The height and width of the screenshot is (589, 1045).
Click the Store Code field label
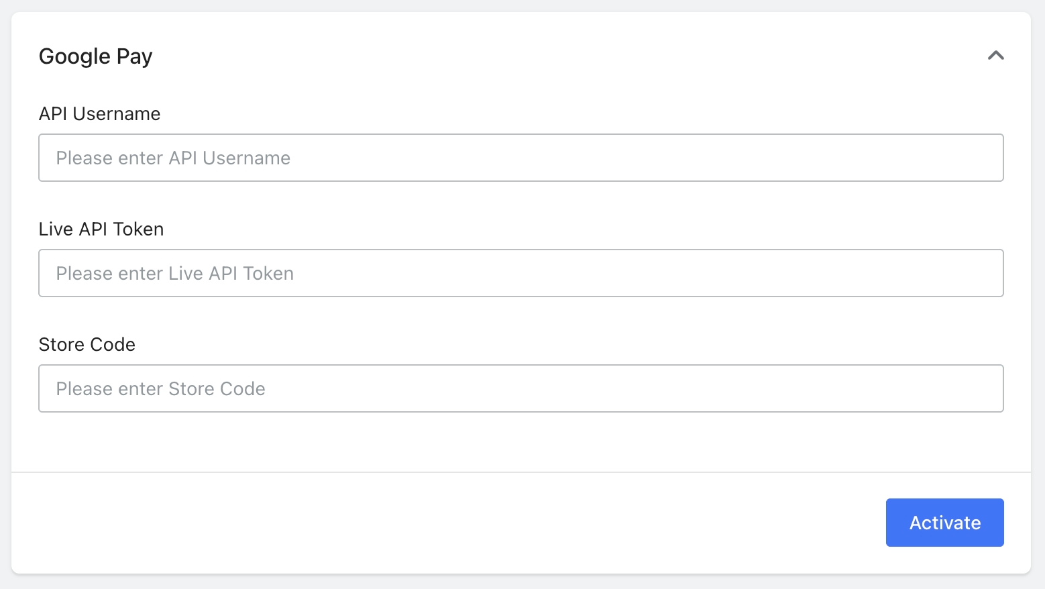click(x=87, y=345)
